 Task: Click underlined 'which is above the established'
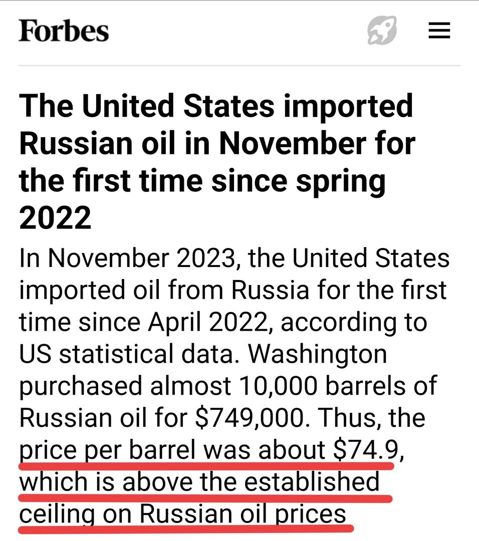(x=199, y=482)
